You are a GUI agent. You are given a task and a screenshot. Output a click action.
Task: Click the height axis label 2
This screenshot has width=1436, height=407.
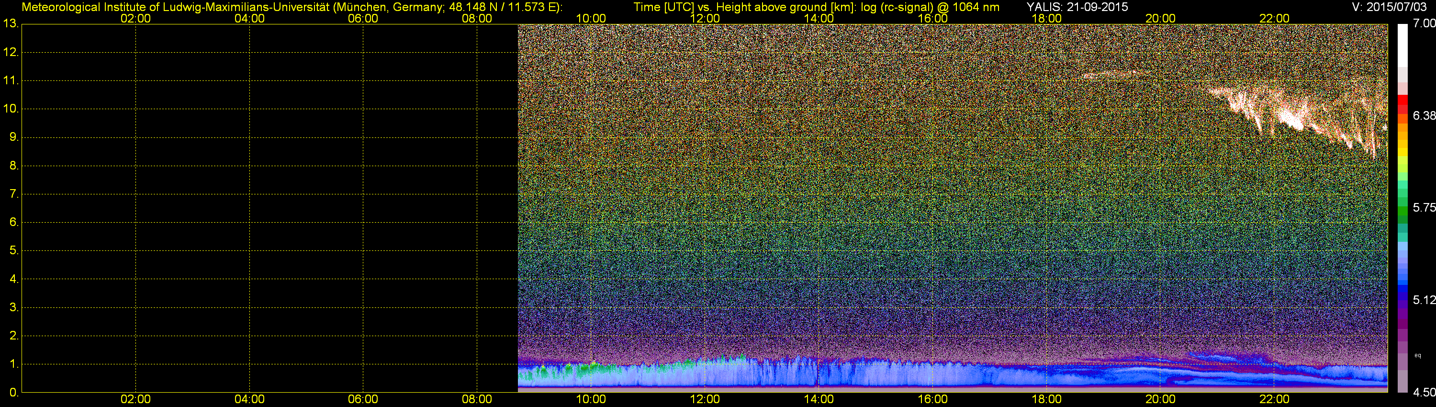pos(13,336)
